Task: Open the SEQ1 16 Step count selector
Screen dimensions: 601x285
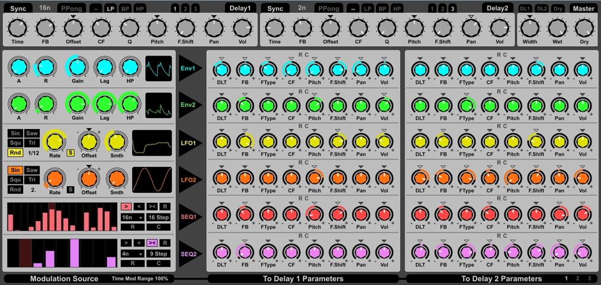Action: [159, 217]
